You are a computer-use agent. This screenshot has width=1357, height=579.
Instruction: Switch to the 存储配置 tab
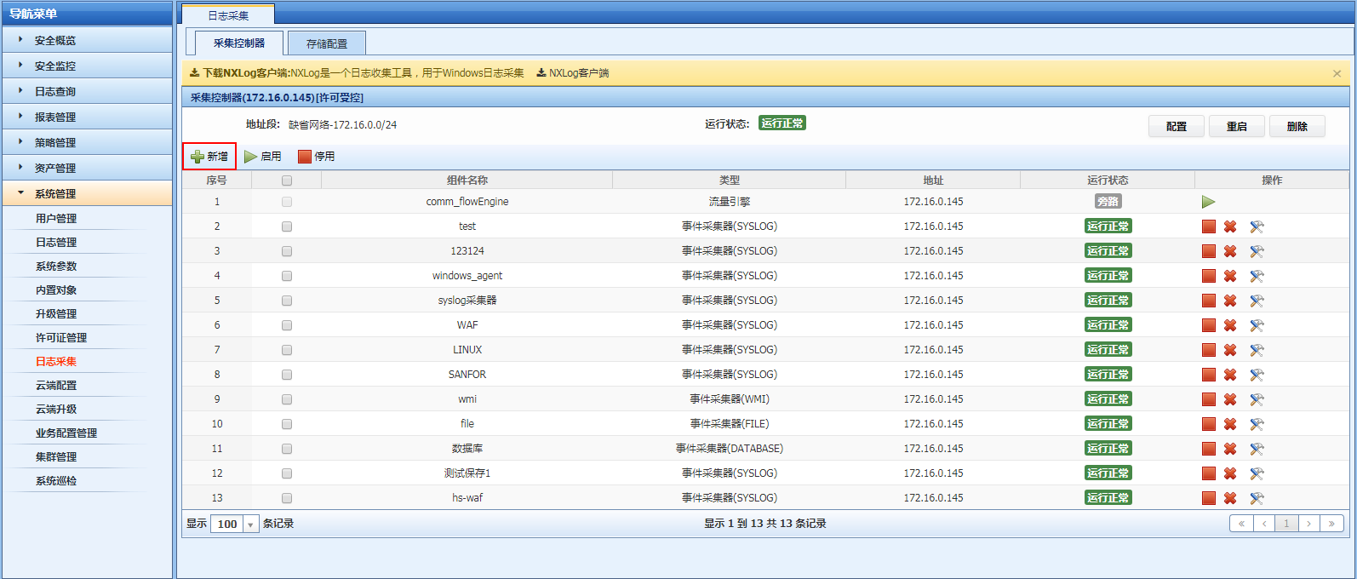pyautogui.click(x=327, y=43)
